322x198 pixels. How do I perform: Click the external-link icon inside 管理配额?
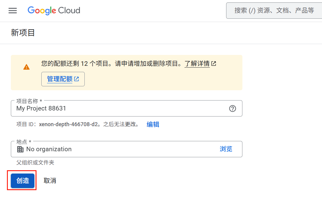coord(77,79)
